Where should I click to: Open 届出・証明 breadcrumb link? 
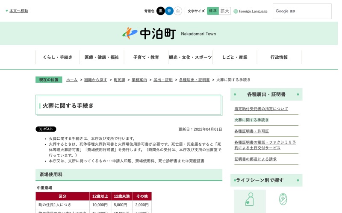pos(163,80)
